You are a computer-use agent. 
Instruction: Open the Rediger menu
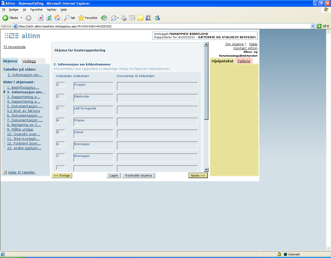coord(14,10)
